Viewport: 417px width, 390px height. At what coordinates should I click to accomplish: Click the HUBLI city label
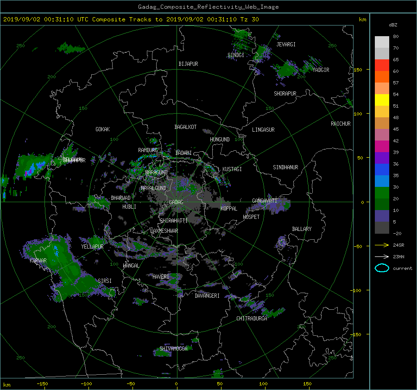click(129, 207)
